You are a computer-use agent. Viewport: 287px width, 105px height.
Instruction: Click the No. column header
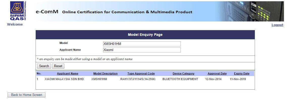pos(39,74)
